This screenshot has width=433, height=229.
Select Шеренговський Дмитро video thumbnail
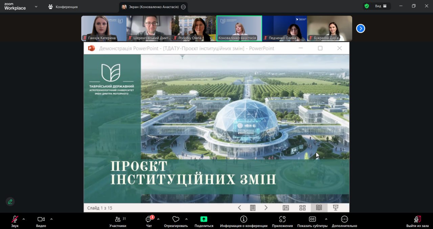pos(149,28)
